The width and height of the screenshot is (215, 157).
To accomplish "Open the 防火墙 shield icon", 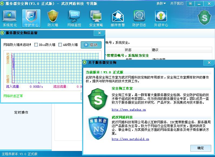I will (x=53, y=19).
